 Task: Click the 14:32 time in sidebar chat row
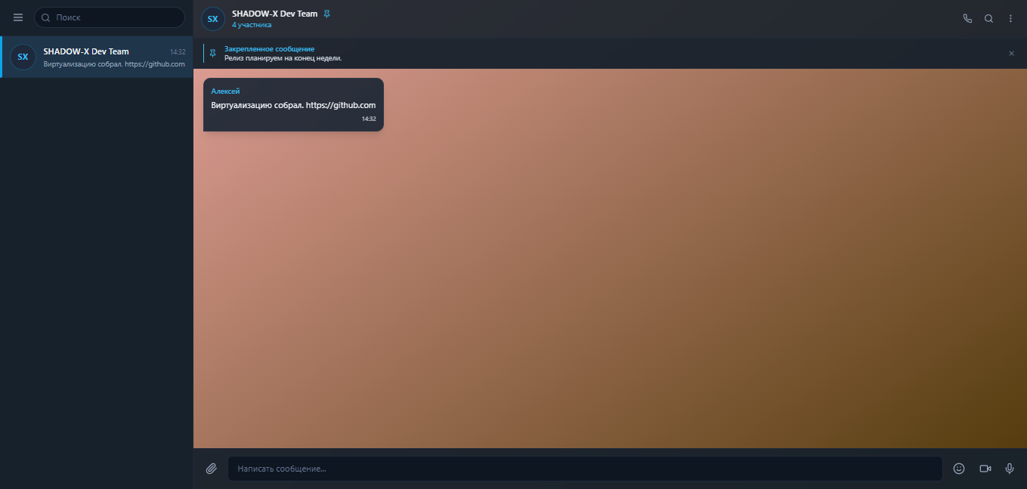[178, 52]
